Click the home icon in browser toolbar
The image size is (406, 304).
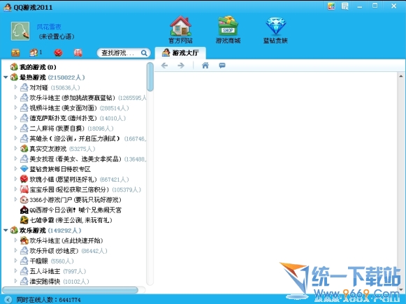point(205,66)
